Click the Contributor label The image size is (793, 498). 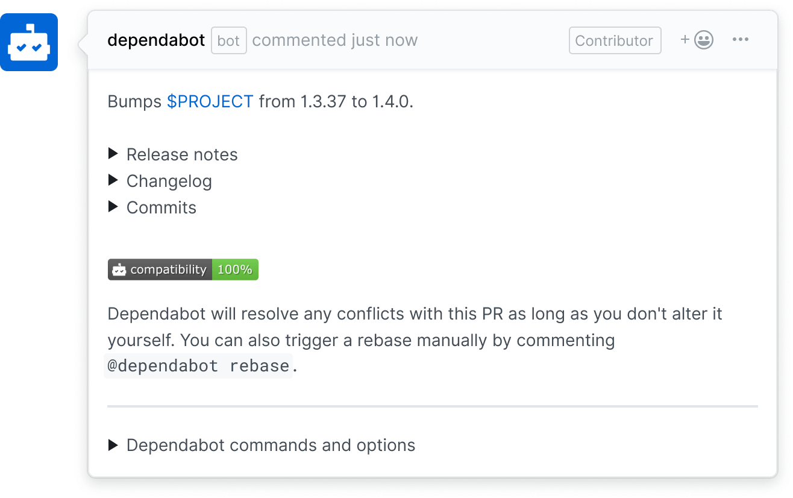[615, 40]
